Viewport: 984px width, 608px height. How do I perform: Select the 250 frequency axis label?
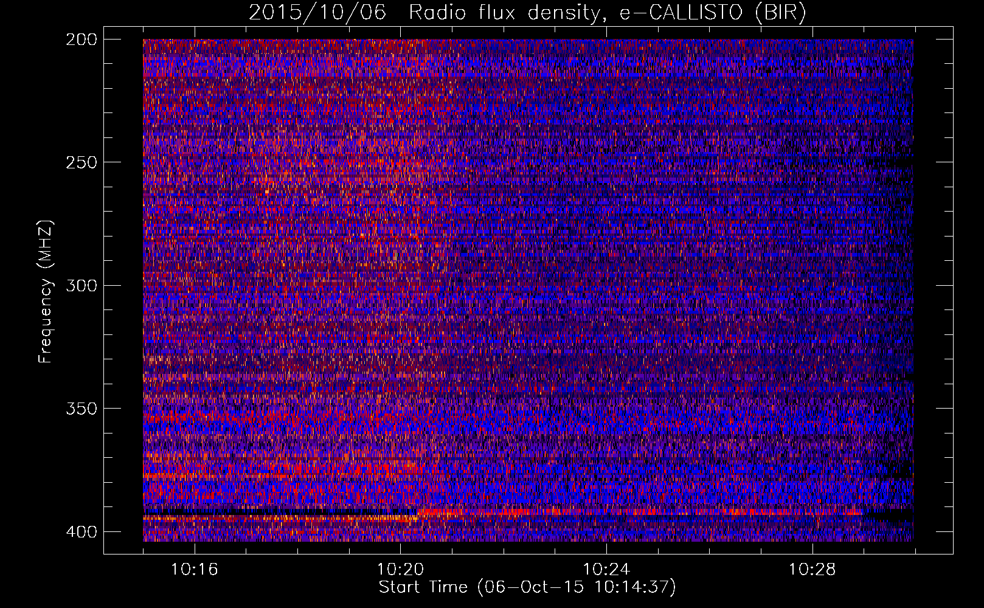(x=81, y=162)
